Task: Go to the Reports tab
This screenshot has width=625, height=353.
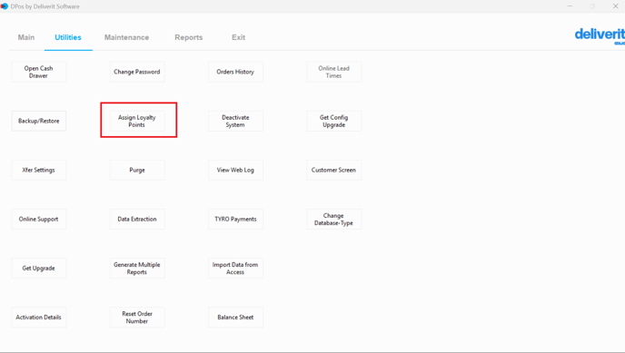Action: [189, 37]
